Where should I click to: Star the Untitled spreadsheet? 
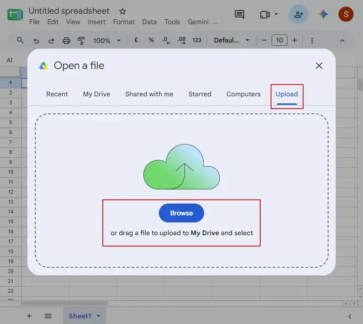pos(122,11)
